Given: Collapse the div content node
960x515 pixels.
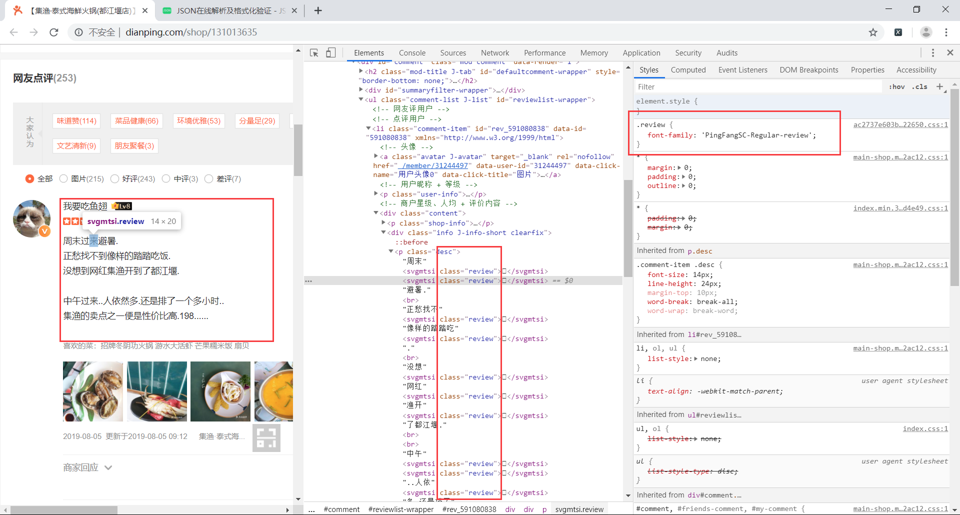Looking at the screenshot, I should (376, 213).
